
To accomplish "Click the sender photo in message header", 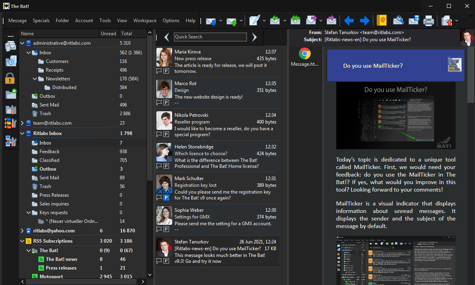I will pos(467,37).
